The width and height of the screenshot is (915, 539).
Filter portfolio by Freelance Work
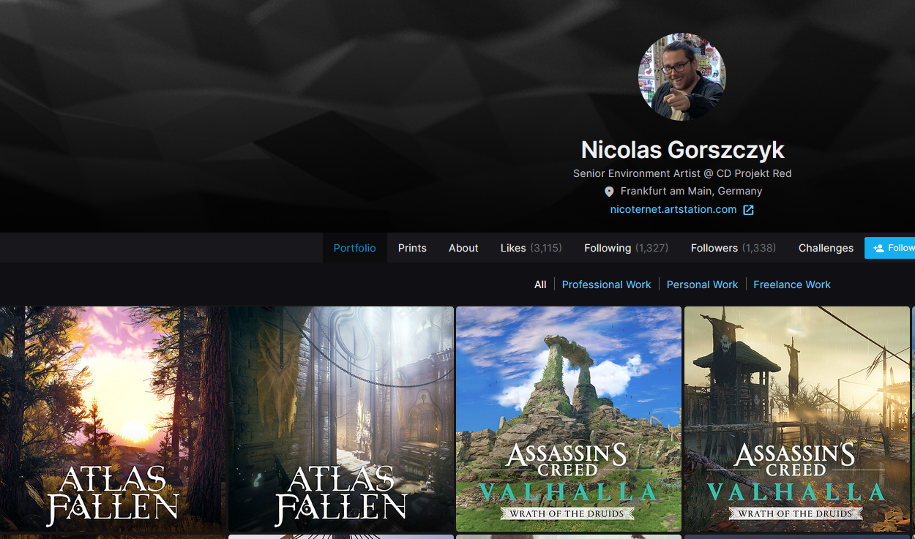[792, 284]
